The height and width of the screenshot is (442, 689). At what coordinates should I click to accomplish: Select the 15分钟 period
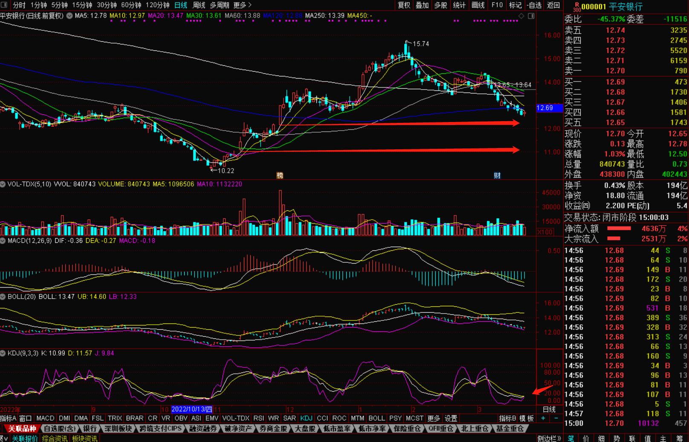(x=82, y=5)
